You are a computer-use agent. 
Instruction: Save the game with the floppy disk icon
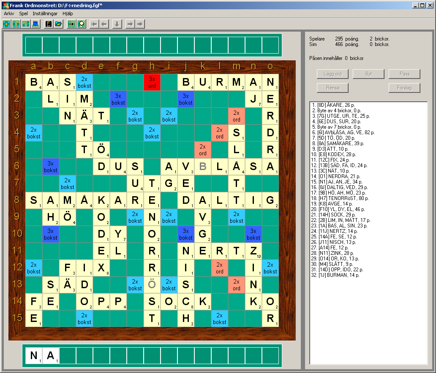[x=49, y=24]
